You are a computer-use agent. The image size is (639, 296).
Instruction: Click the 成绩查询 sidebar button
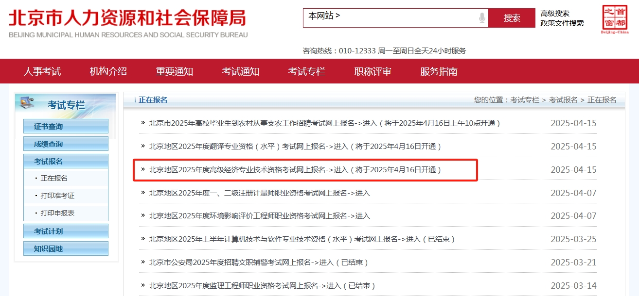click(66, 144)
